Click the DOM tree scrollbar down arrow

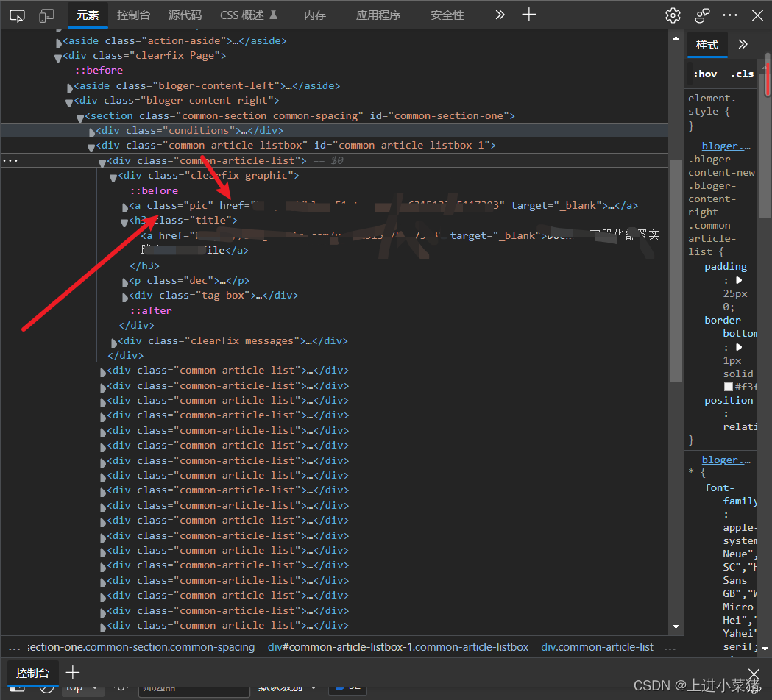pos(676,626)
